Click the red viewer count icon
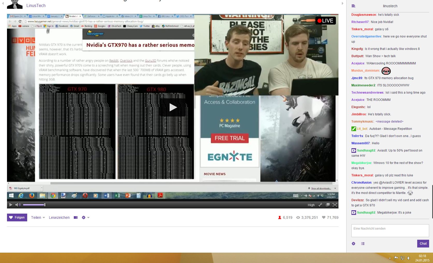Image resolution: width=433 pixels, height=263 pixels. 280,217
